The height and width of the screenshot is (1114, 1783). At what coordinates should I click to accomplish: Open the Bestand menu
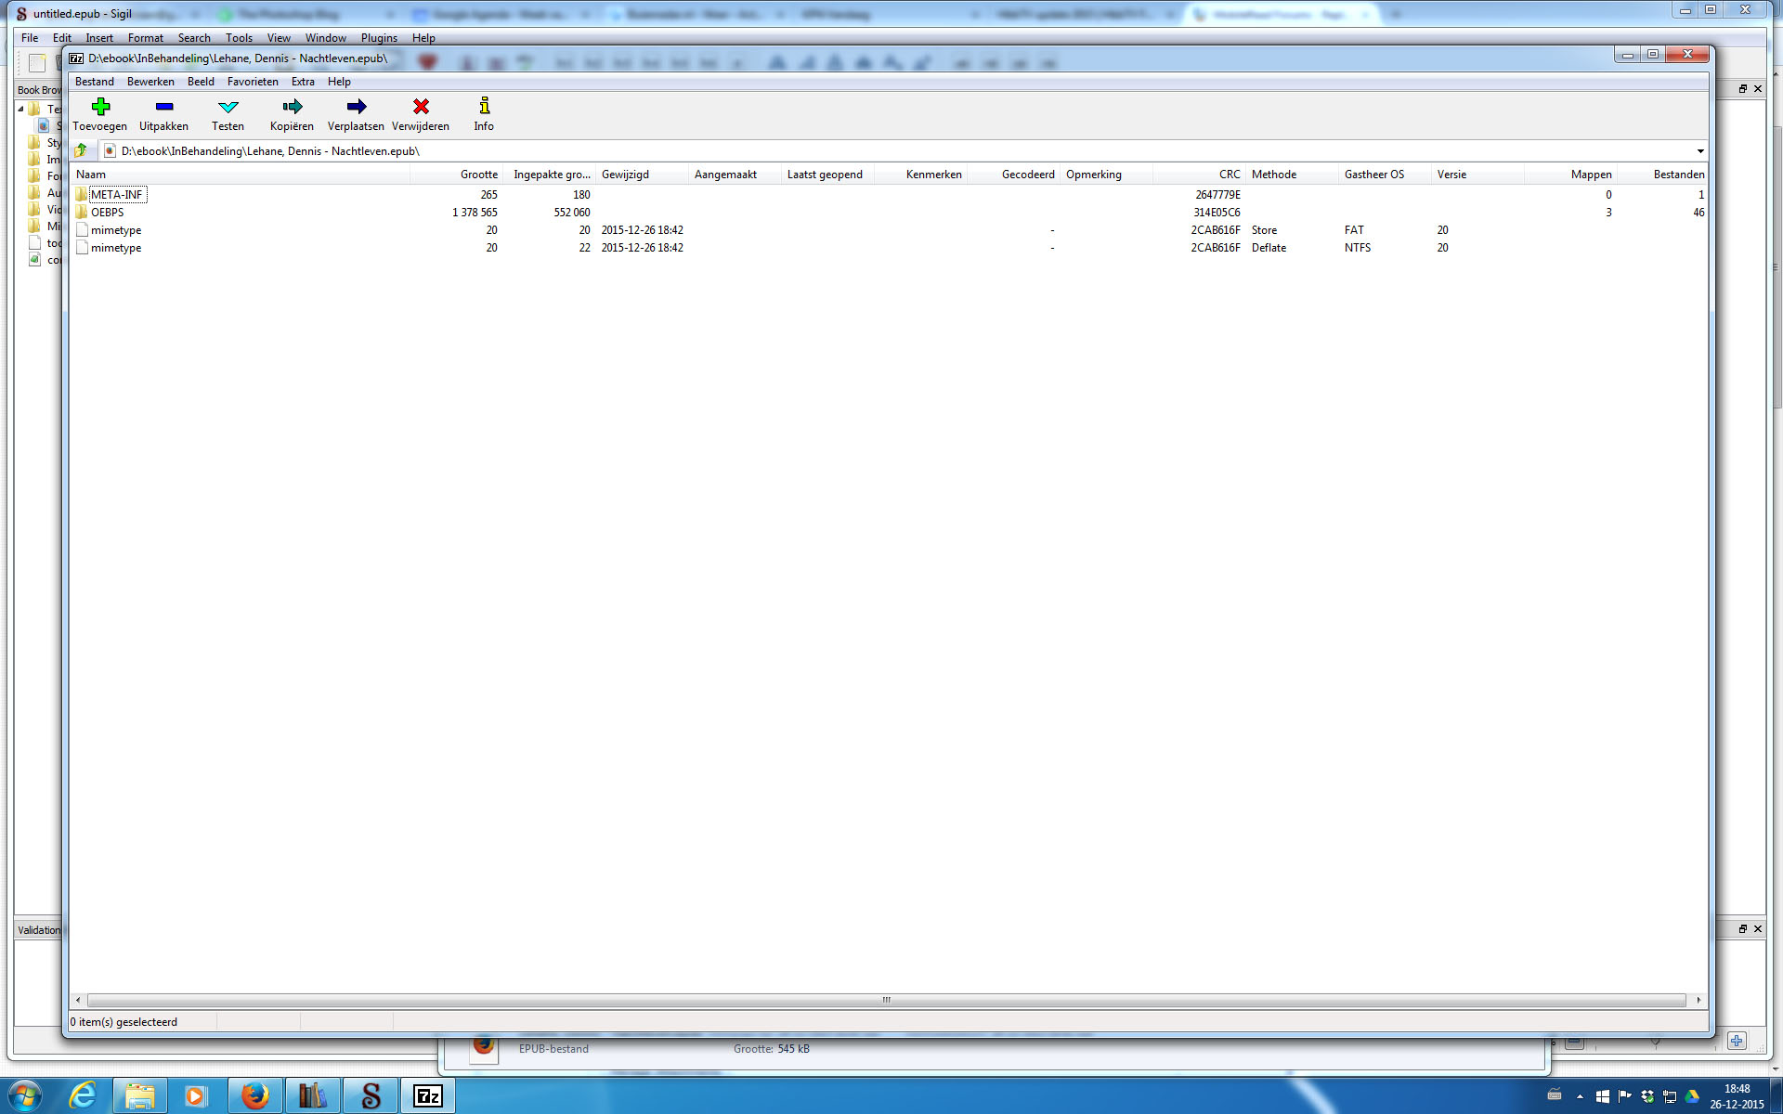coord(94,82)
